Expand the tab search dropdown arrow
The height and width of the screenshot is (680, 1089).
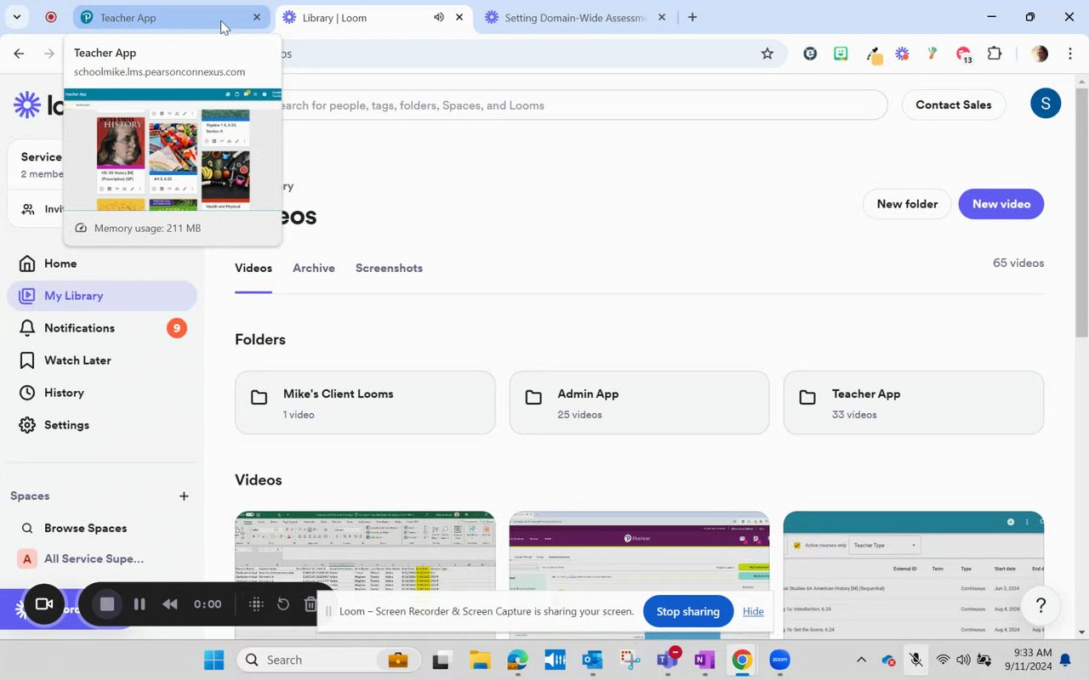coord(17,17)
